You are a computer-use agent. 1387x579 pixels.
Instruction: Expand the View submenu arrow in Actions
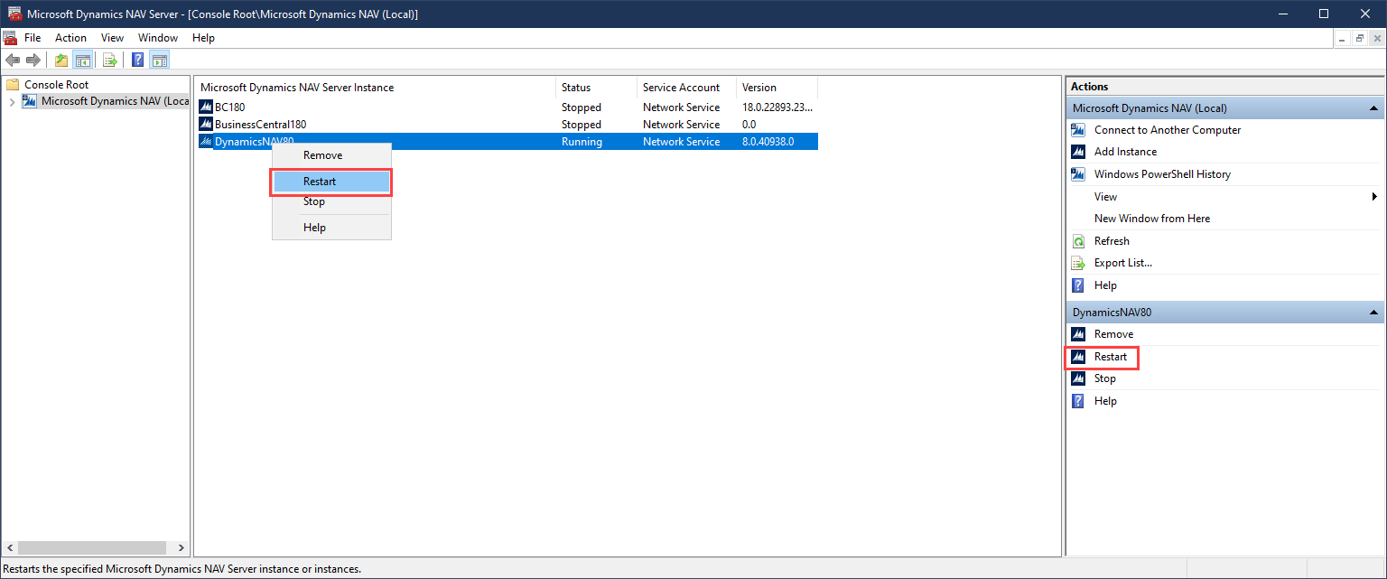pyautogui.click(x=1373, y=197)
